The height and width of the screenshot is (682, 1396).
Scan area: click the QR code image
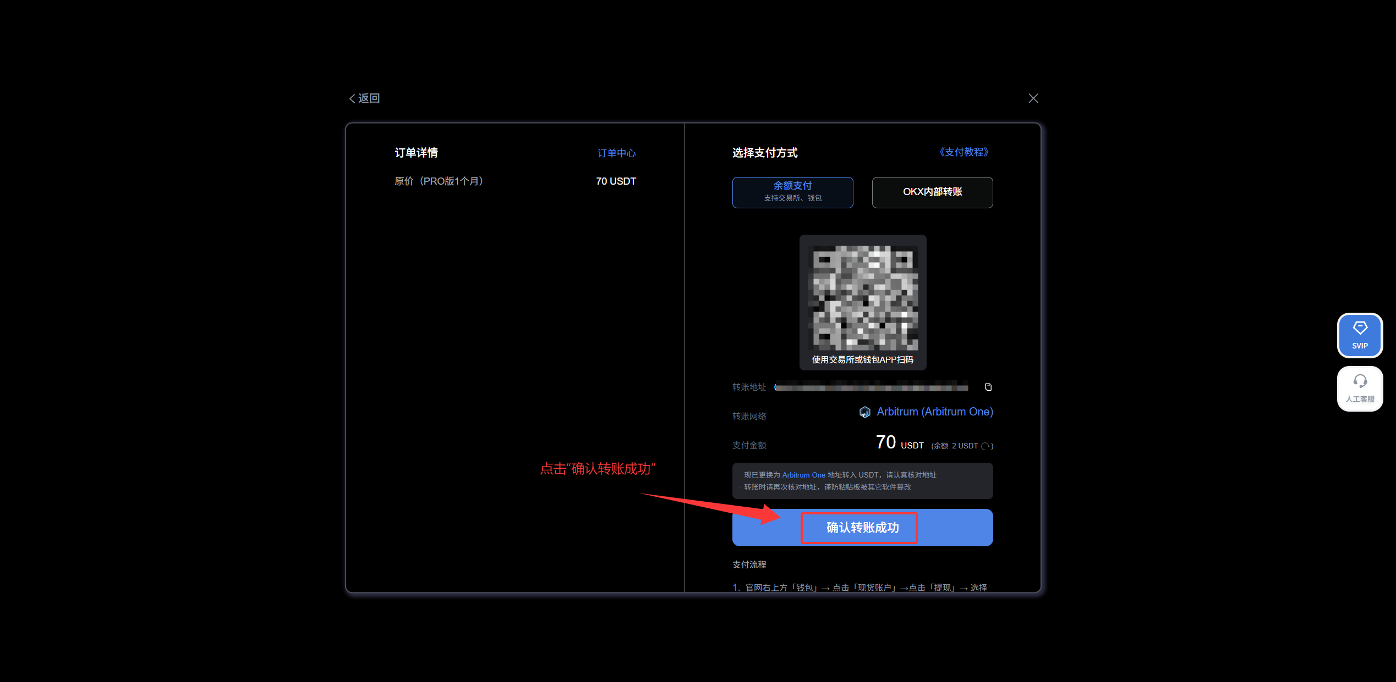click(862, 297)
